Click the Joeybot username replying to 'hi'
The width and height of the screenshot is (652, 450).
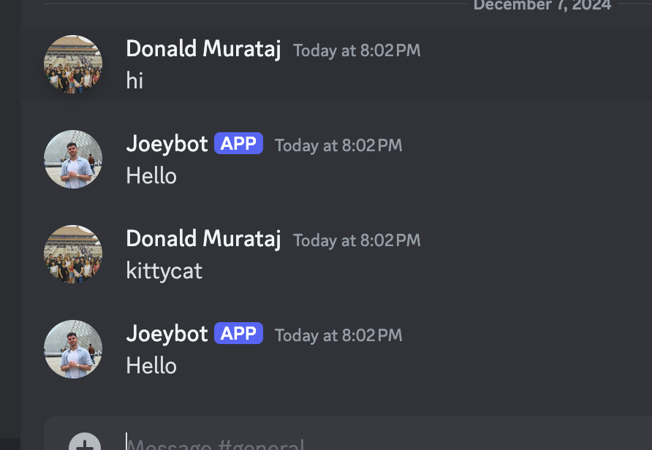click(167, 144)
